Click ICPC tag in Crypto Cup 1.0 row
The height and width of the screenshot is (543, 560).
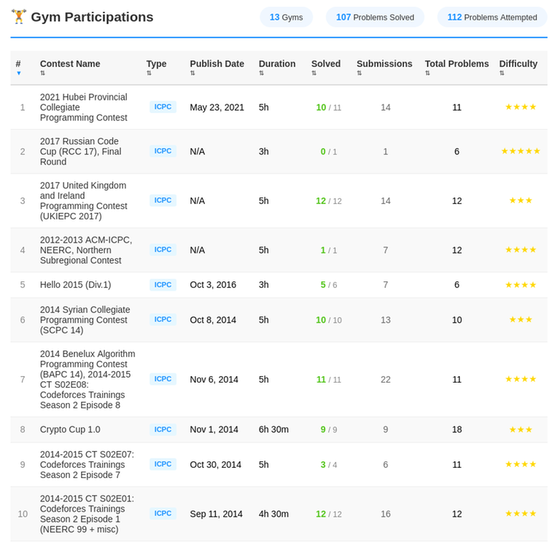coord(163,429)
